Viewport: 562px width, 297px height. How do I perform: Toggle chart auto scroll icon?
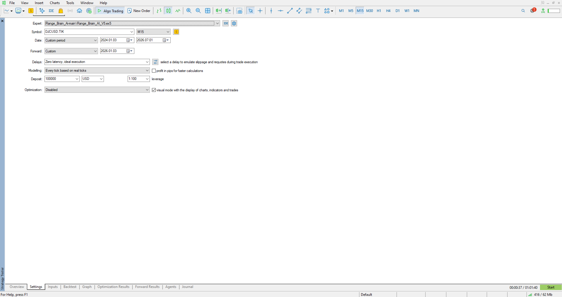coord(219,11)
